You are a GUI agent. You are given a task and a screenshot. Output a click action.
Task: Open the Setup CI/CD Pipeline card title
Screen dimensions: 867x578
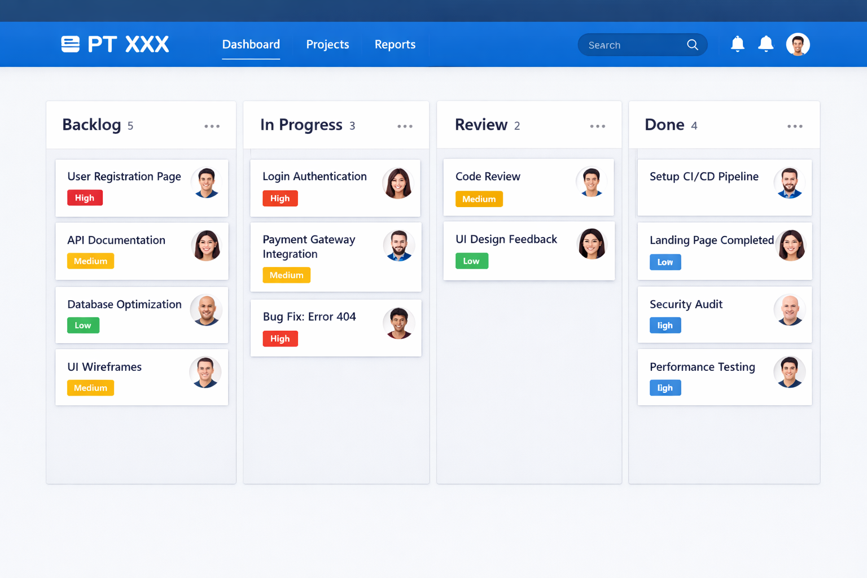(x=704, y=177)
